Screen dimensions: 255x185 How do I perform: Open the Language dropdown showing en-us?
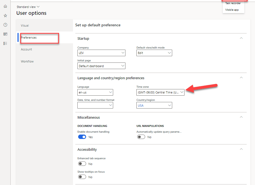coord(95,92)
